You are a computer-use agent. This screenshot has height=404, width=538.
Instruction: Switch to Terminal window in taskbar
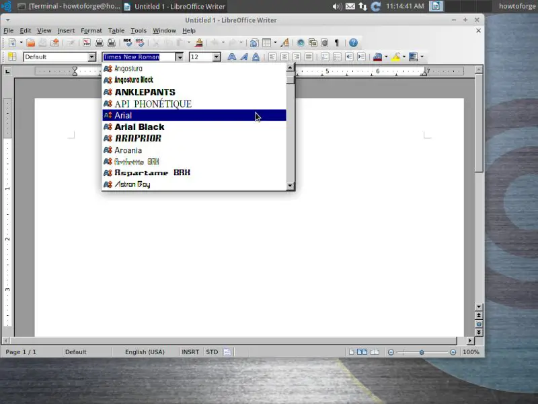pyautogui.click(x=69, y=6)
